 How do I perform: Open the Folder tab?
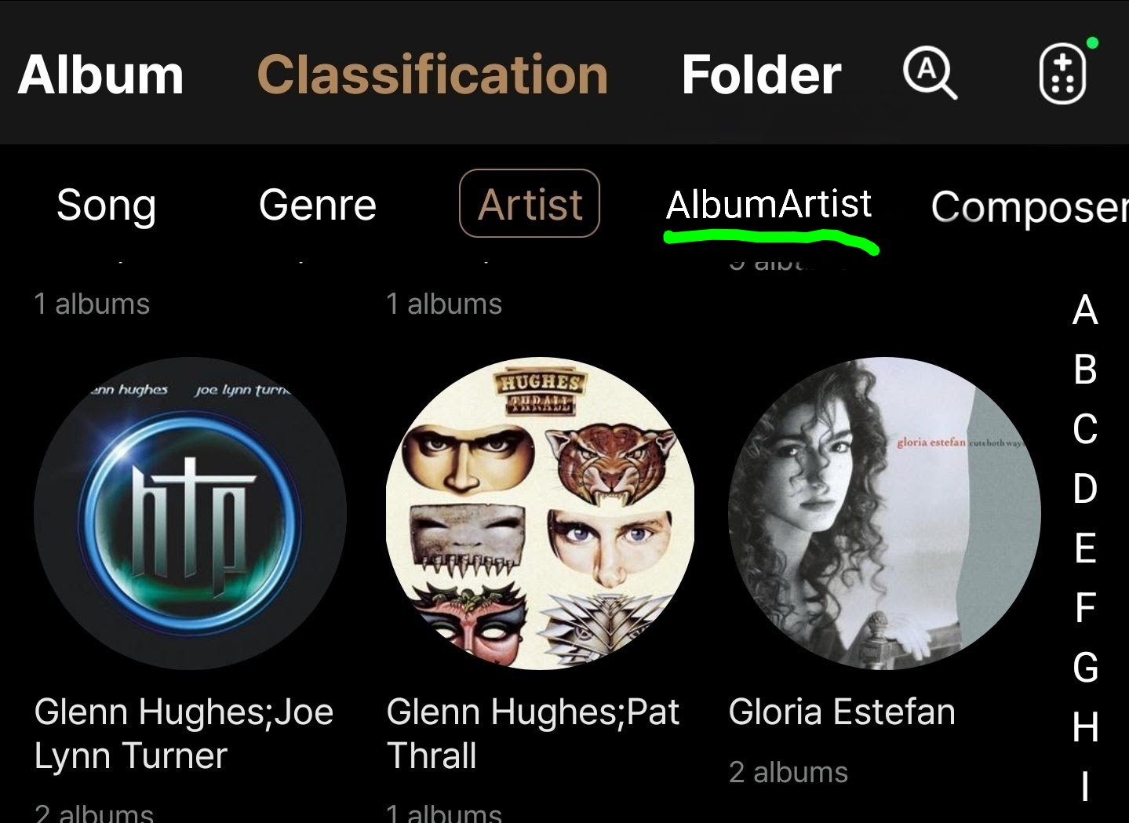(761, 75)
